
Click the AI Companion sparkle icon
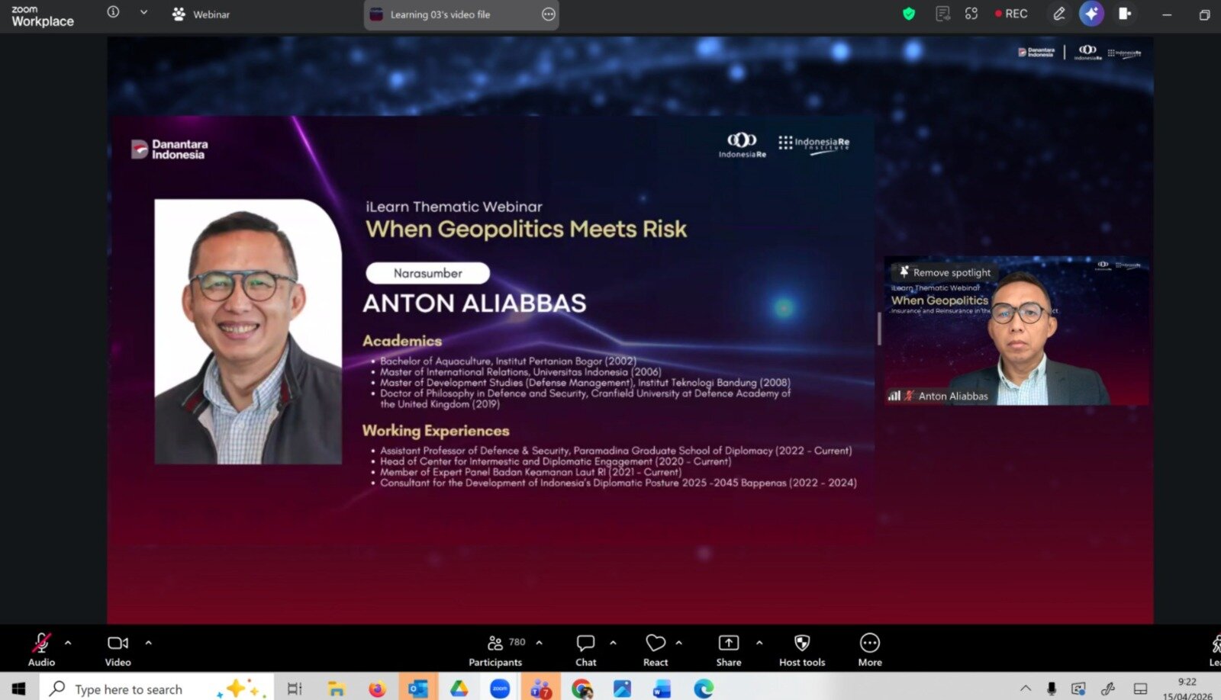tap(1091, 14)
